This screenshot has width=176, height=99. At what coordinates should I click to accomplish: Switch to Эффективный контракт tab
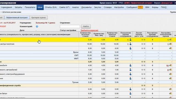coord(17,18)
